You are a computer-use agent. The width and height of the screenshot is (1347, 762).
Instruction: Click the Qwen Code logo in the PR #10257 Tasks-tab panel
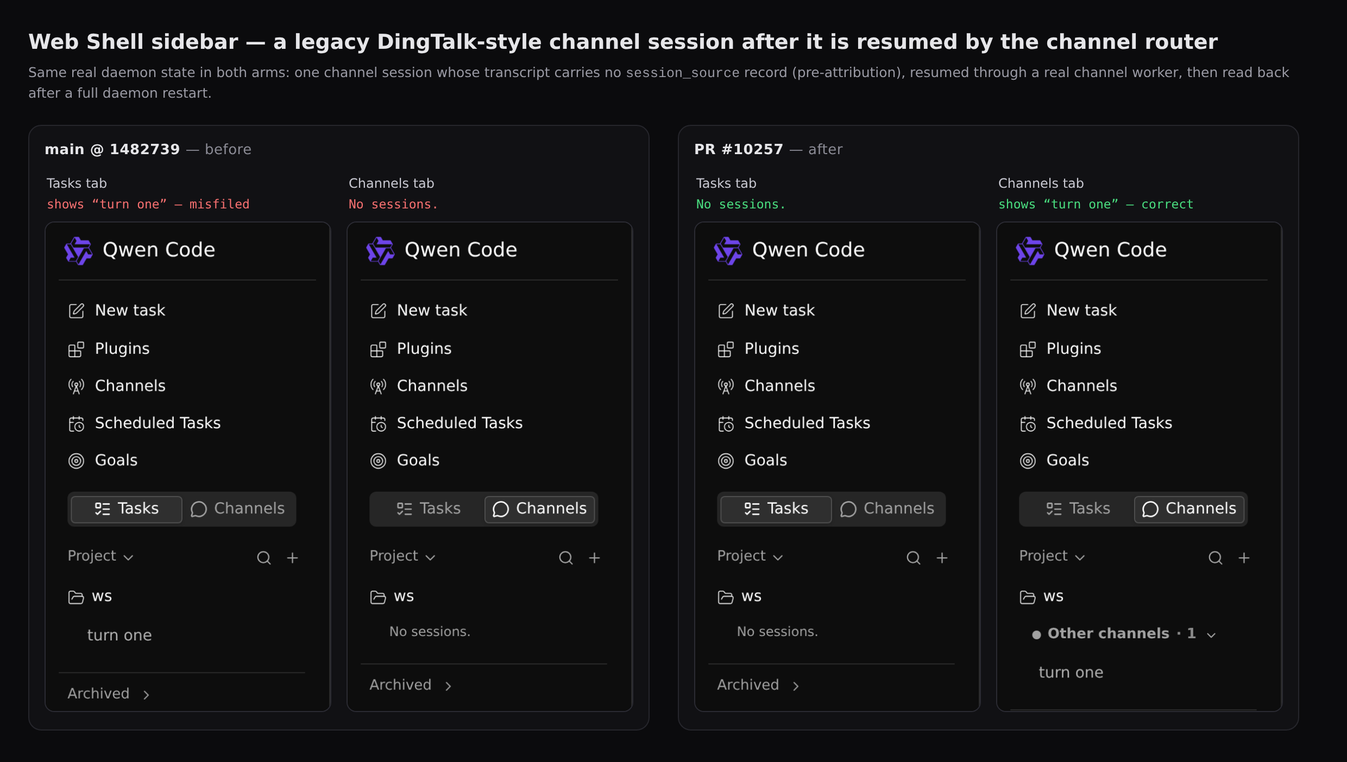click(728, 250)
